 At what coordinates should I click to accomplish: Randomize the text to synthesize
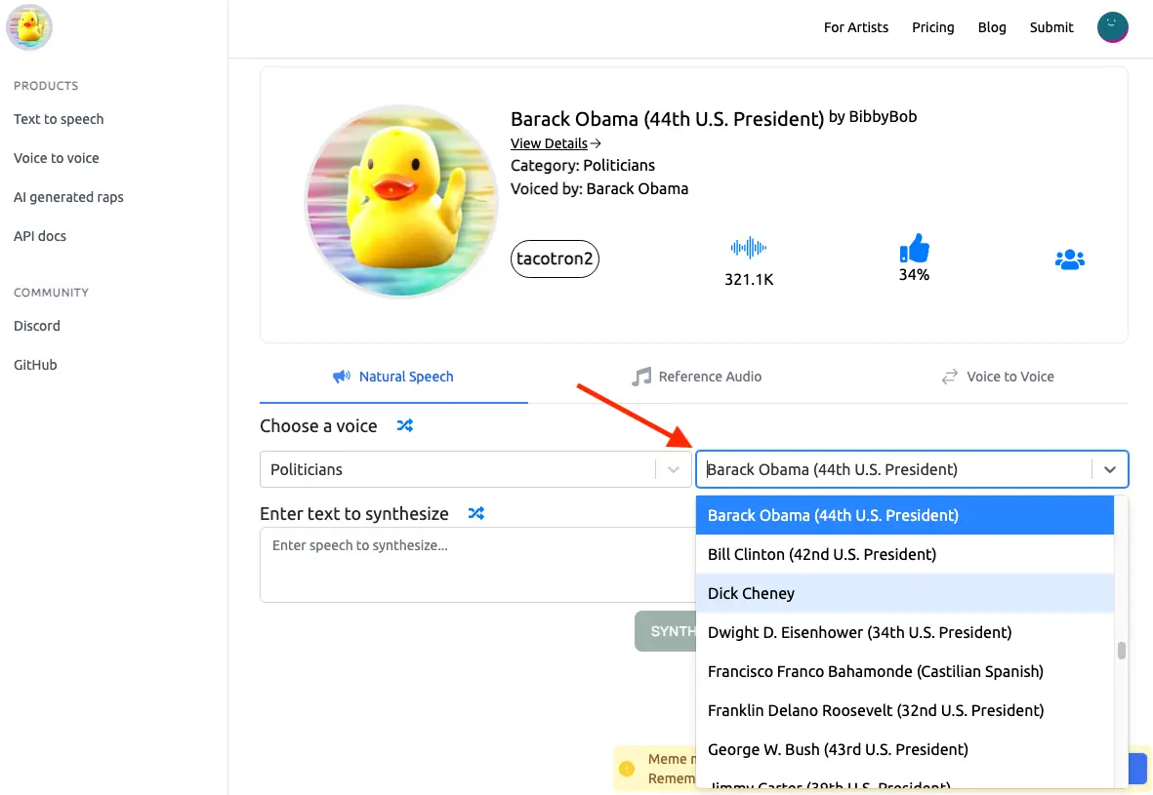tap(475, 513)
